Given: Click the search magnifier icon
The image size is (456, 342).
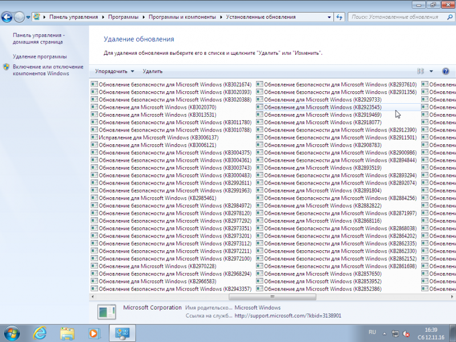Looking at the screenshot, I should point(450,17).
